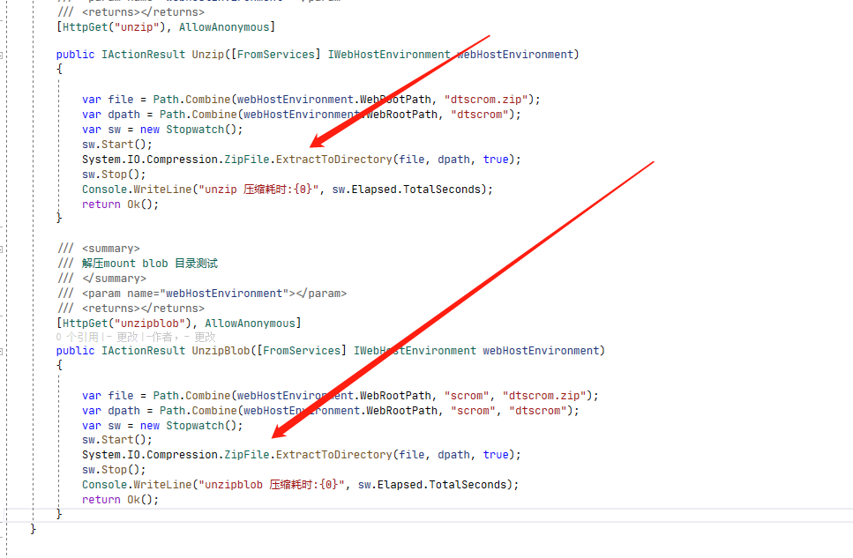Viewport: 853px width, 558px height.
Task: Click the "unzipblob 压缩耗时:{0}" string
Action: (272, 485)
